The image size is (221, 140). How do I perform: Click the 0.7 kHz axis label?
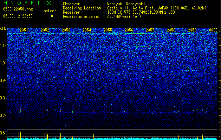(x=3, y=115)
